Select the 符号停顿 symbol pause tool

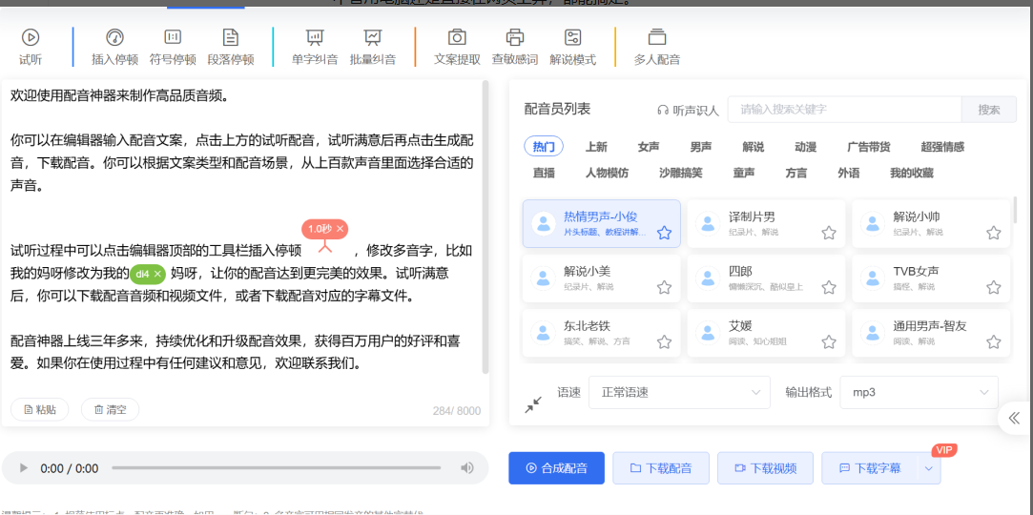[173, 48]
